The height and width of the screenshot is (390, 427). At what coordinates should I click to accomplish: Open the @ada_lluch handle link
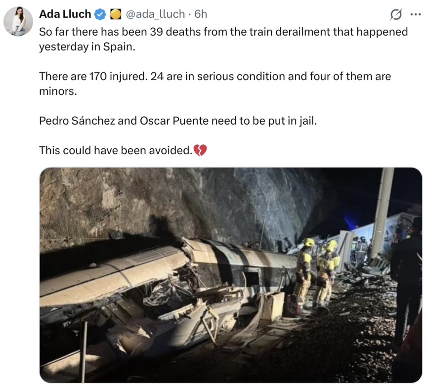click(155, 14)
